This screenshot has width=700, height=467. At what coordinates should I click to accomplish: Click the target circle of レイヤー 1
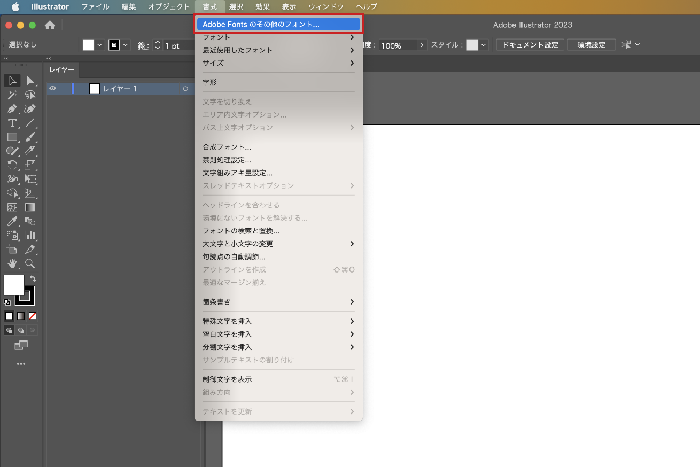tap(185, 89)
